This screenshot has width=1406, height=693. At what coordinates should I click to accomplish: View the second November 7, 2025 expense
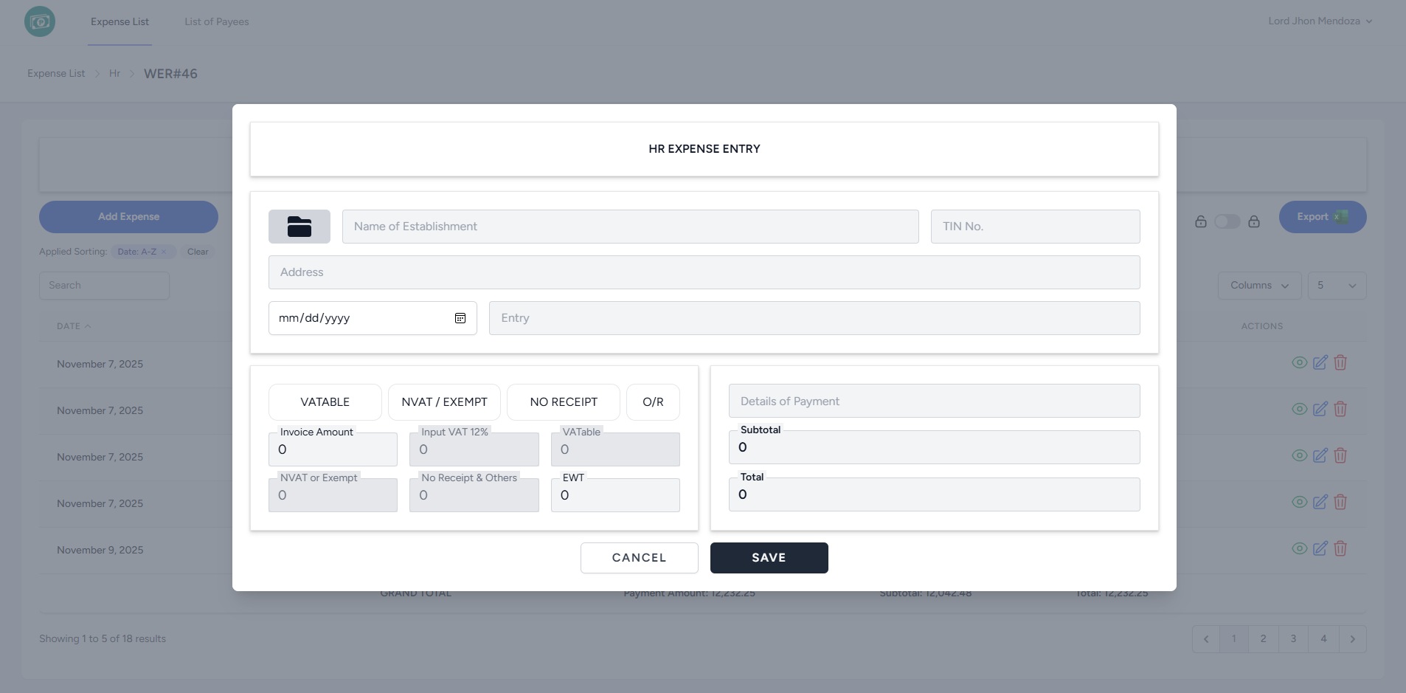(x=1300, y=409)
